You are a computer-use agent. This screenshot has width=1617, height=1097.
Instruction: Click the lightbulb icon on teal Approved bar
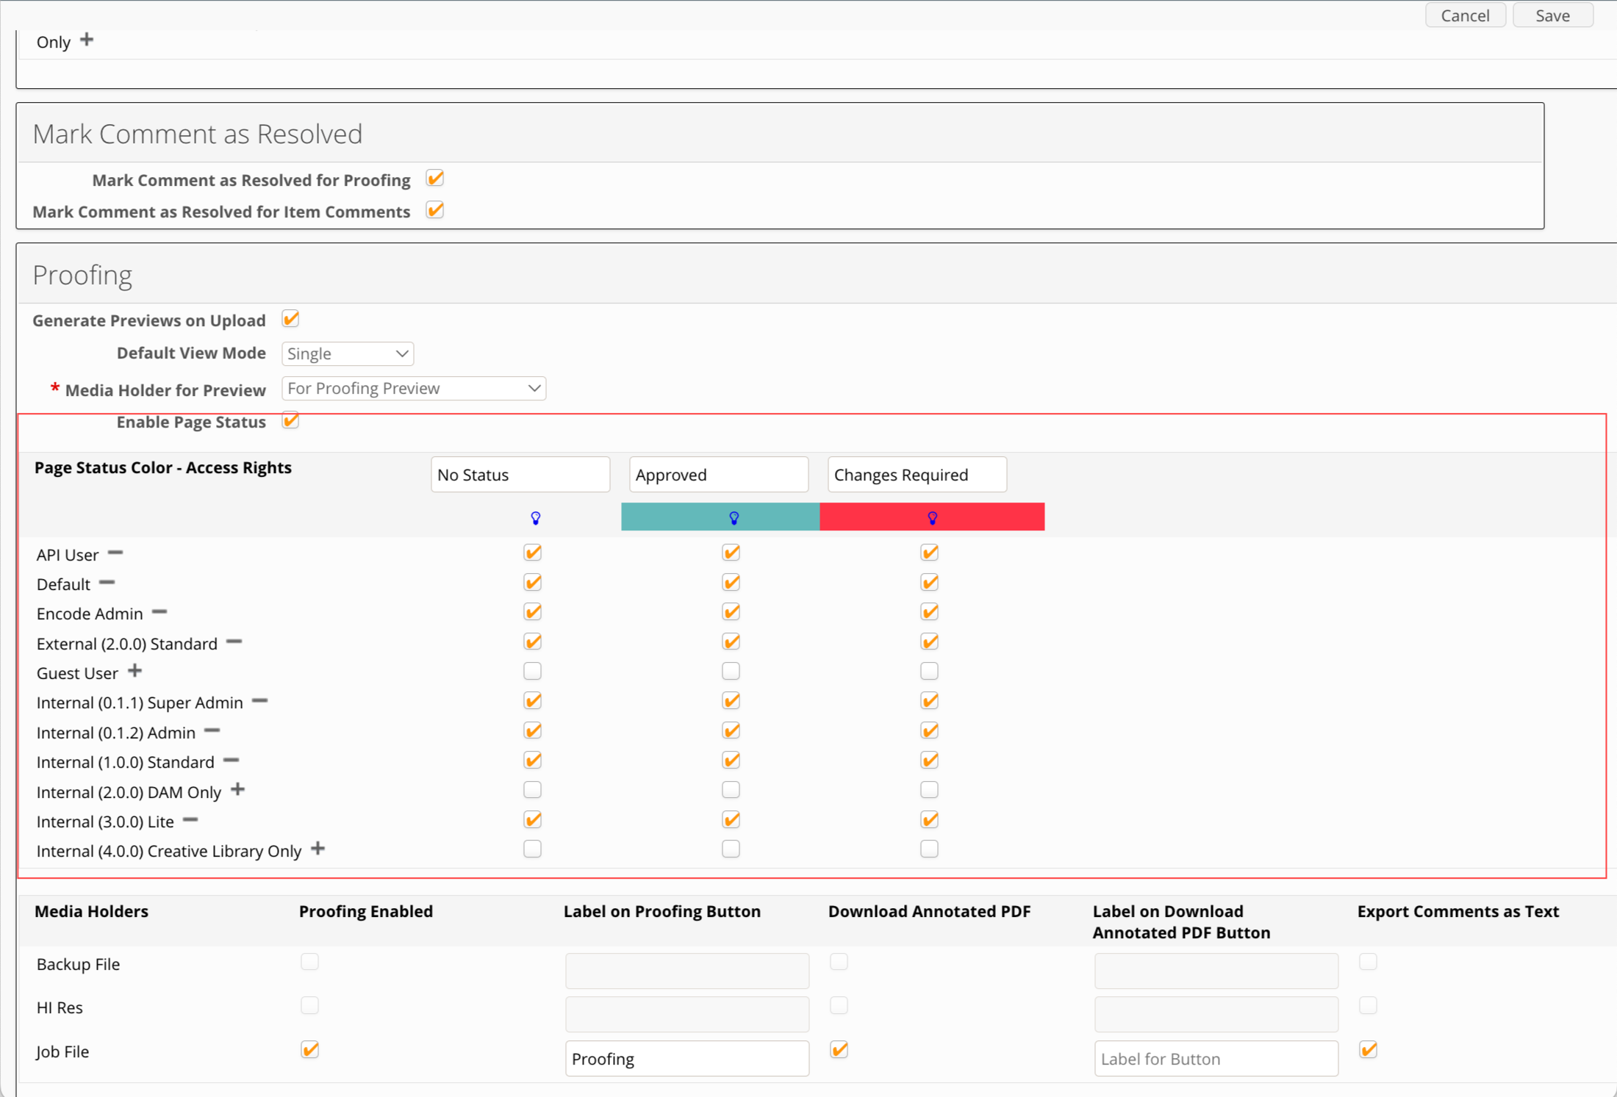click(734, 518)
